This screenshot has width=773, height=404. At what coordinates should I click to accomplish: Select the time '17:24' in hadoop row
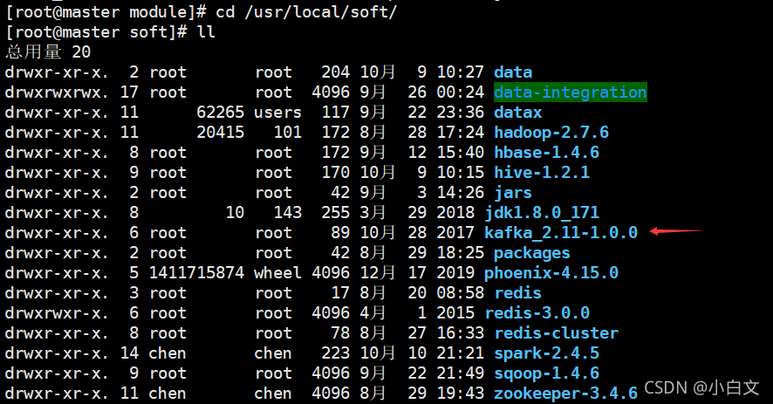pyautogui.click(x=461, y=133)
